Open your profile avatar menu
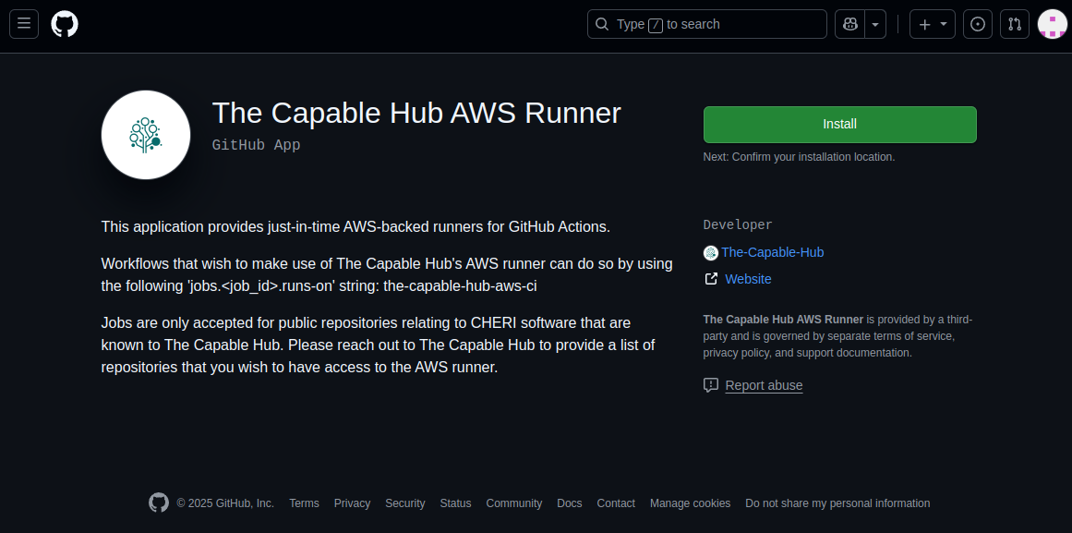The image size is (1072, 533). point(1052,24)
